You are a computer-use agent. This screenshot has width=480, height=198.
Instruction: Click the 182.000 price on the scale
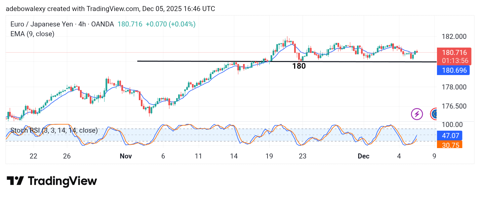(454, 37)
